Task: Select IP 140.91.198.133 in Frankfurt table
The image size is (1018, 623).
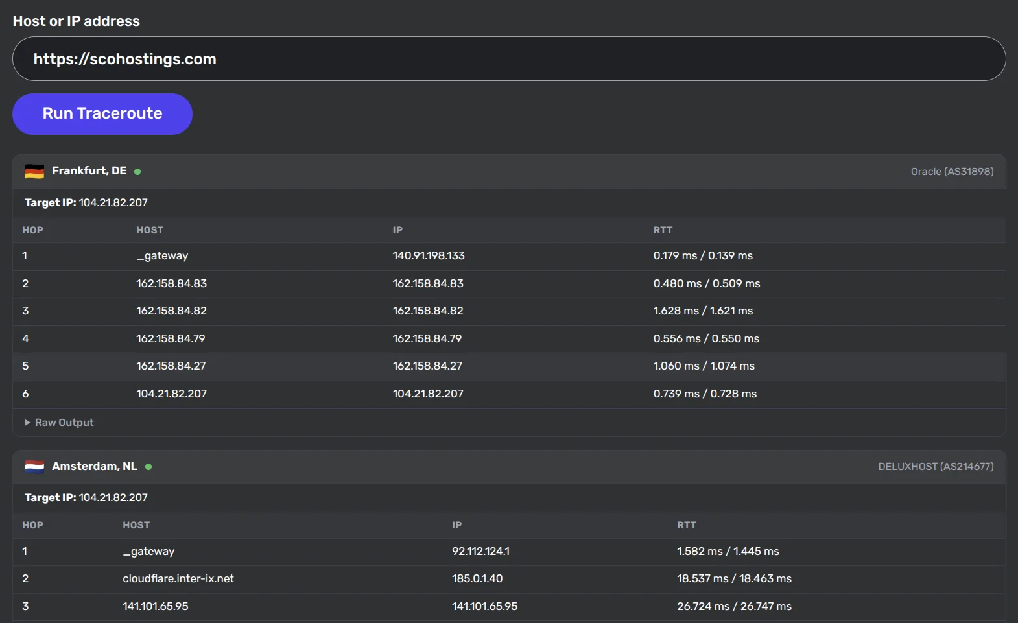Action: (x=429, y=256)
